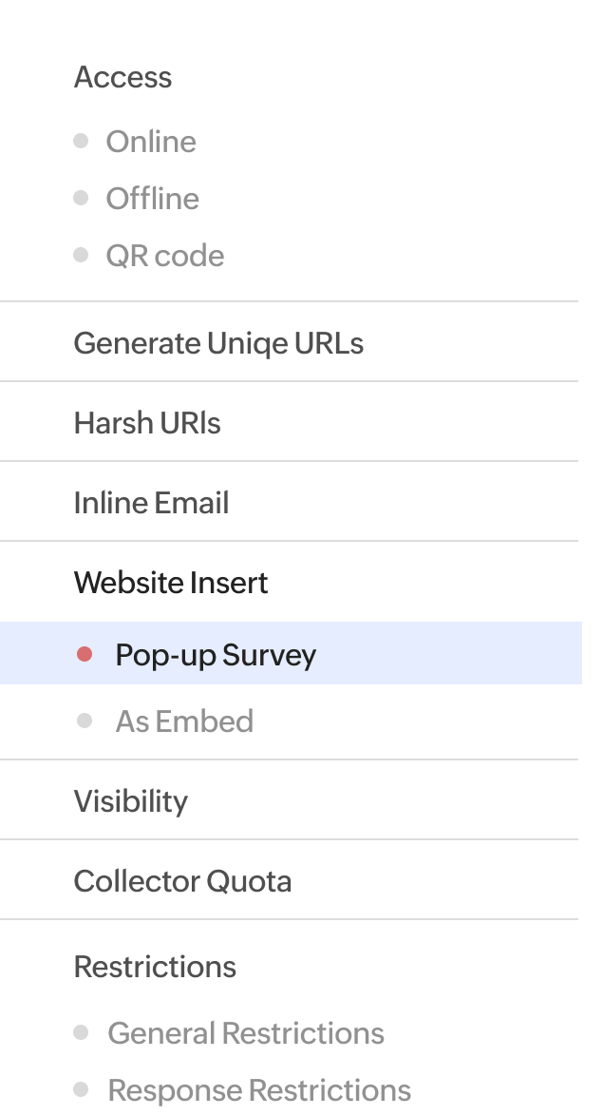Expand the Restrictions section

(x=155, y=967)
